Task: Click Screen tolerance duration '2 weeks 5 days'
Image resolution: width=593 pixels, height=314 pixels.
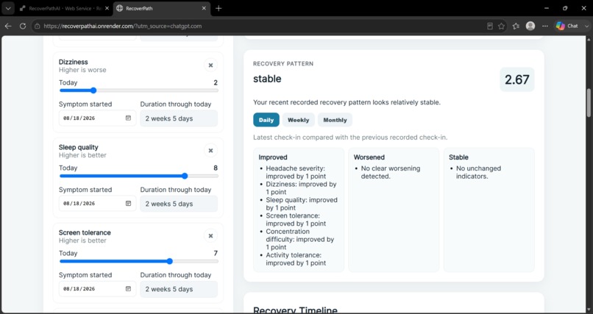Action: click(x=179, y=289)
